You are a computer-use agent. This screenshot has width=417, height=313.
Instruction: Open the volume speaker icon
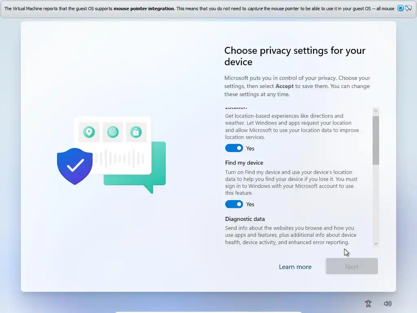[x=388, y=303]
